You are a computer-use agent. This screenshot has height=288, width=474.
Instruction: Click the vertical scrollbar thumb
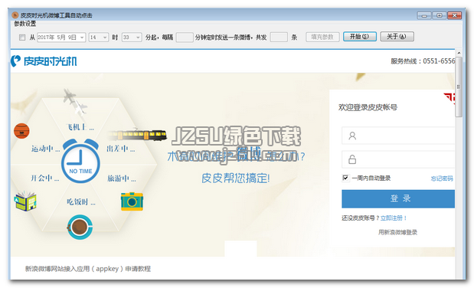click(x=459, y=87)
